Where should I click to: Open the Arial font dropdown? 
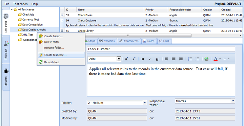(x=119, y=59)
